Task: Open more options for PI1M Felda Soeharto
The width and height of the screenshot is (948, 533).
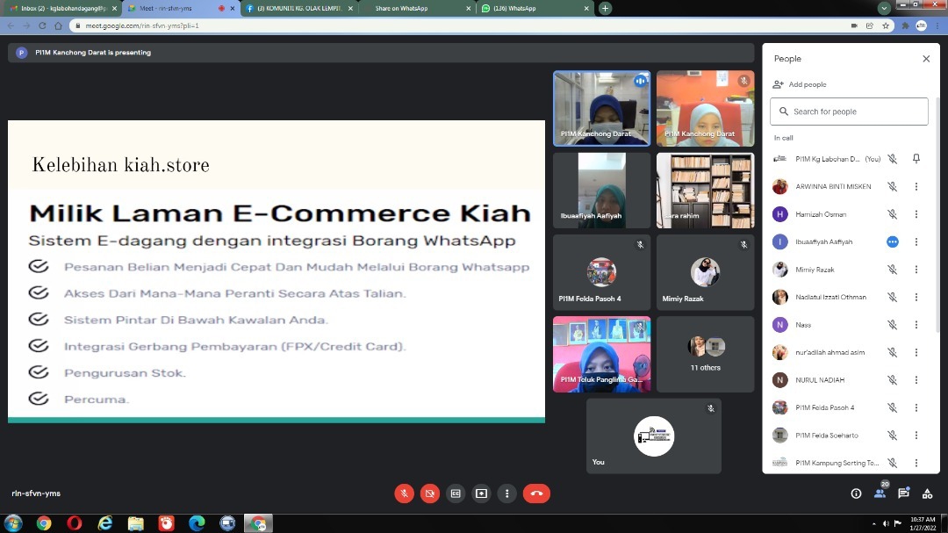Action: click(x=916, y=435)
